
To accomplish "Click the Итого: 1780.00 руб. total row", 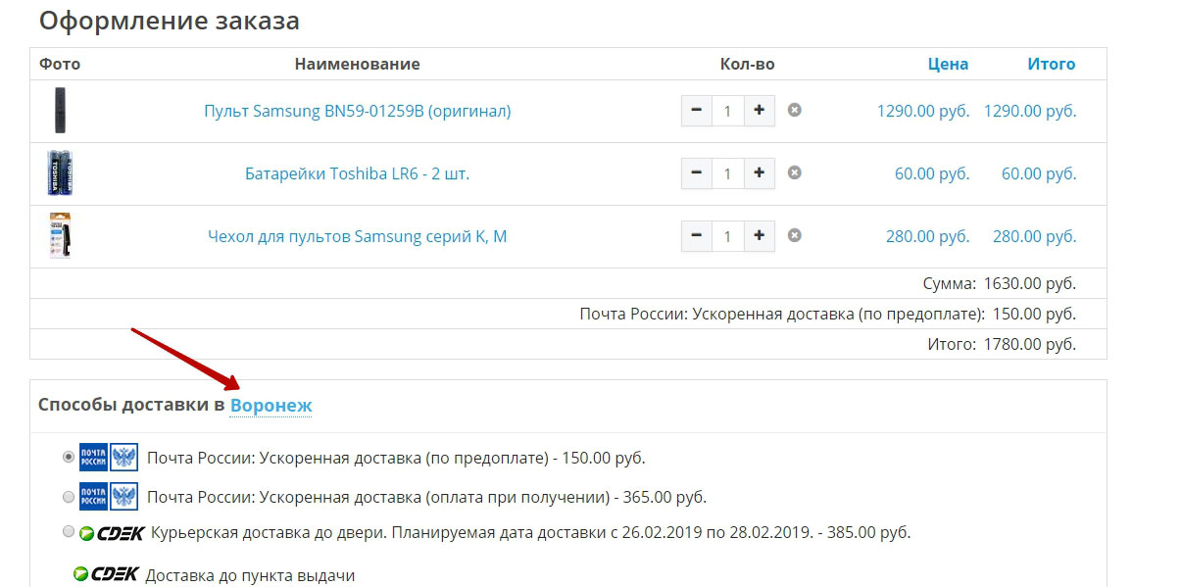I will click(x=568, y=344).
